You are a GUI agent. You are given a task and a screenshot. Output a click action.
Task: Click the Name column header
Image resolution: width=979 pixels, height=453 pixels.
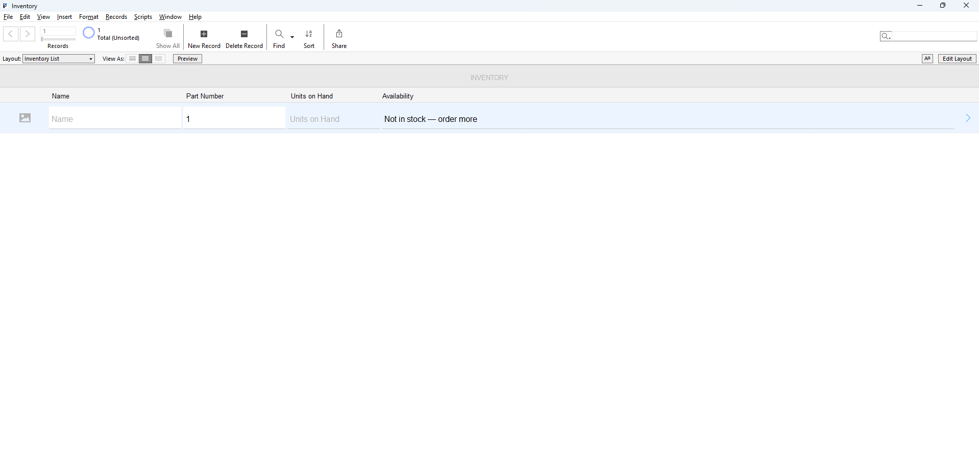click(x=61, y=96)
